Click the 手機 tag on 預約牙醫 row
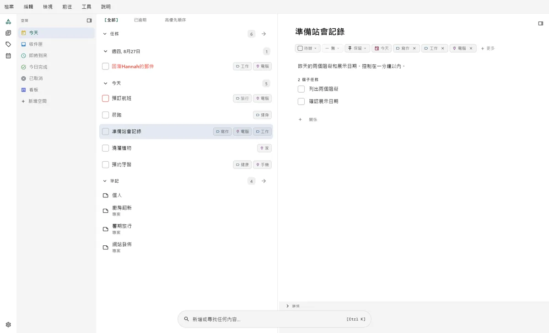Viewport: 549px width, 333px height. (x=263, y=164)
